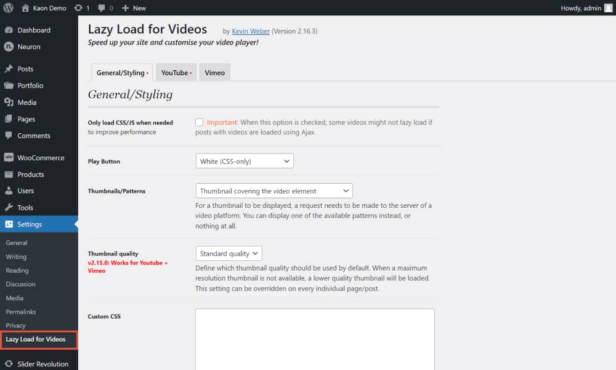Open the Kevin Weber author link
Image resolution: width=616 pixels, height=370 pixels.
[250, 31]
